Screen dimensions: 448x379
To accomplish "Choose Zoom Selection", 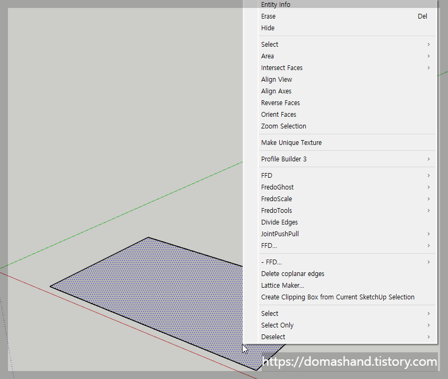I will point(340,126).
